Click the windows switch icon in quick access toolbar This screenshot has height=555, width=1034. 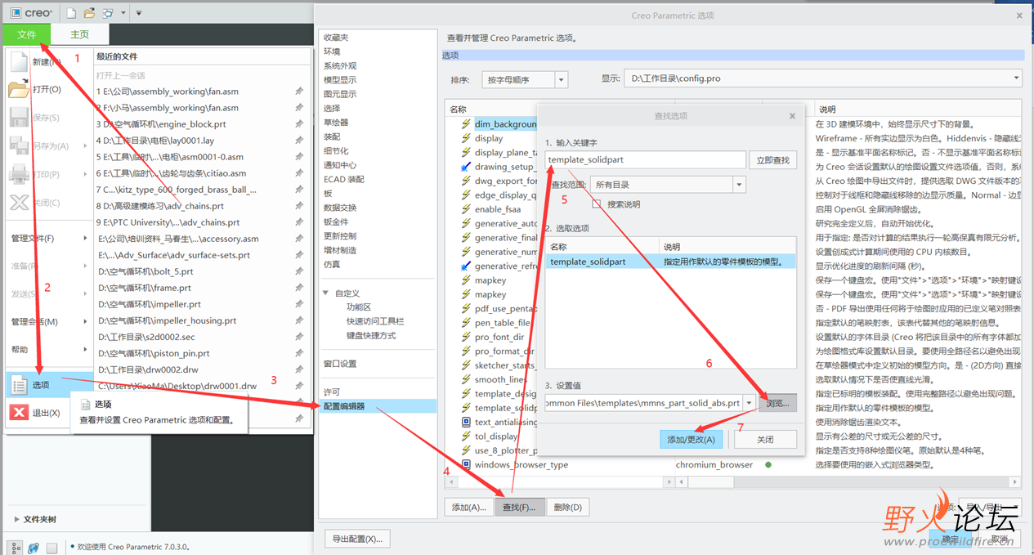(107, 12)
